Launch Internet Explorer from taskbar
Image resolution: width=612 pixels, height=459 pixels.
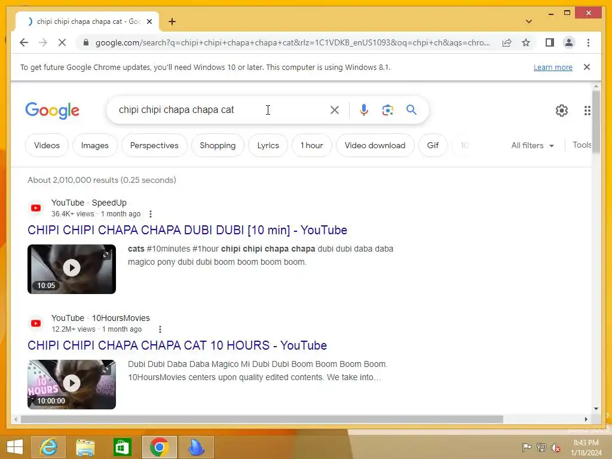[x=48, y=447]
